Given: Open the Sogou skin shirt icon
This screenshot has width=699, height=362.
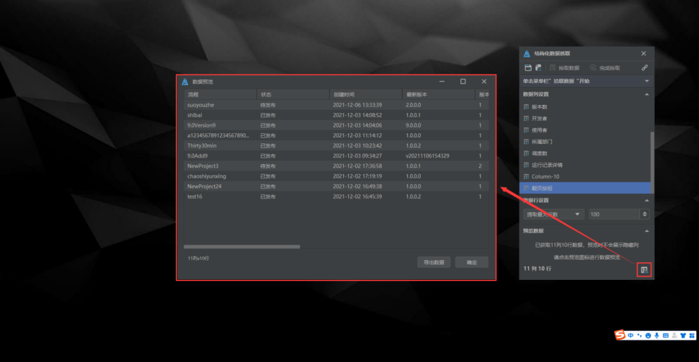Looking at the screenshot, I should (x=682, y=335).
